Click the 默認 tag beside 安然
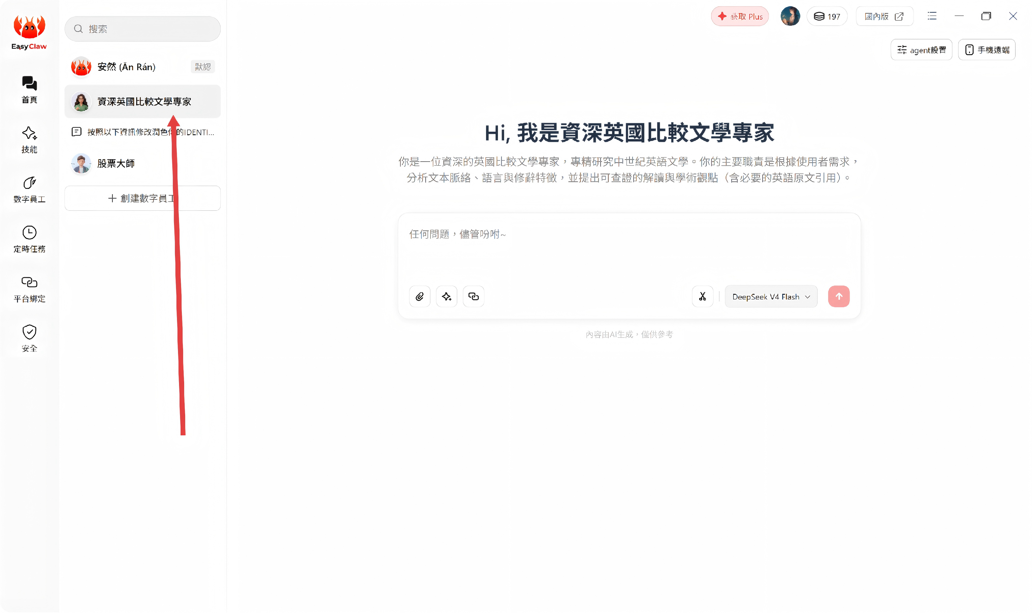Image resolution: width=1032 pixels, height=613 pixels. (x=203, y=67)
